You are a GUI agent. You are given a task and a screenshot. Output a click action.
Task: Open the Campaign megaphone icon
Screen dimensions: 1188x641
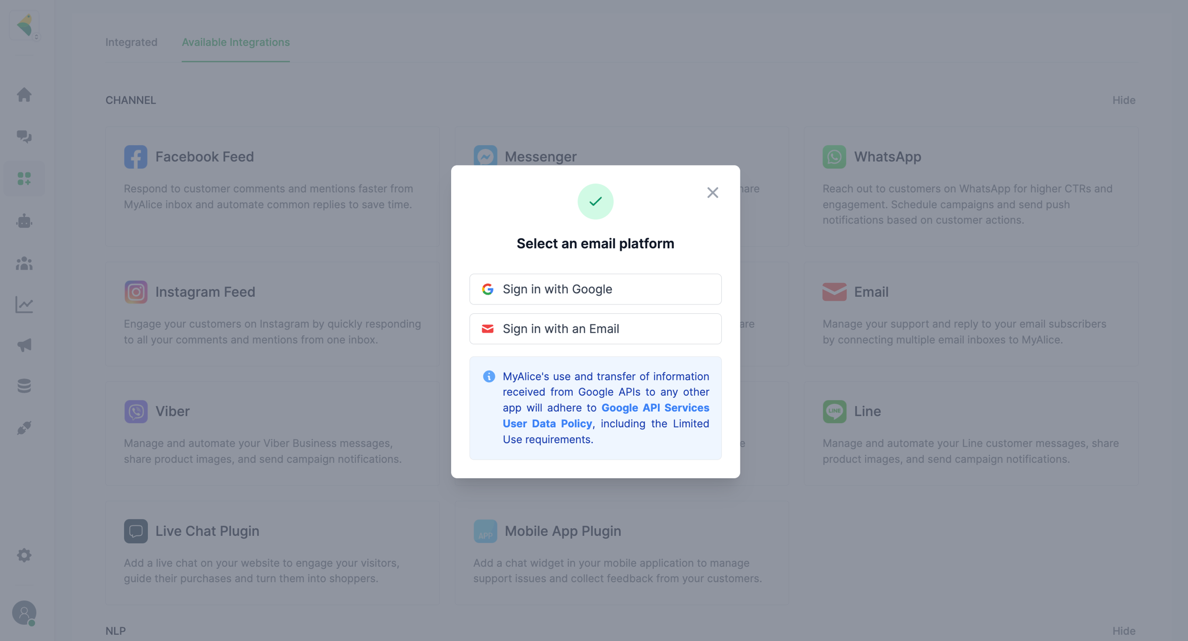[x=24, y=345]
